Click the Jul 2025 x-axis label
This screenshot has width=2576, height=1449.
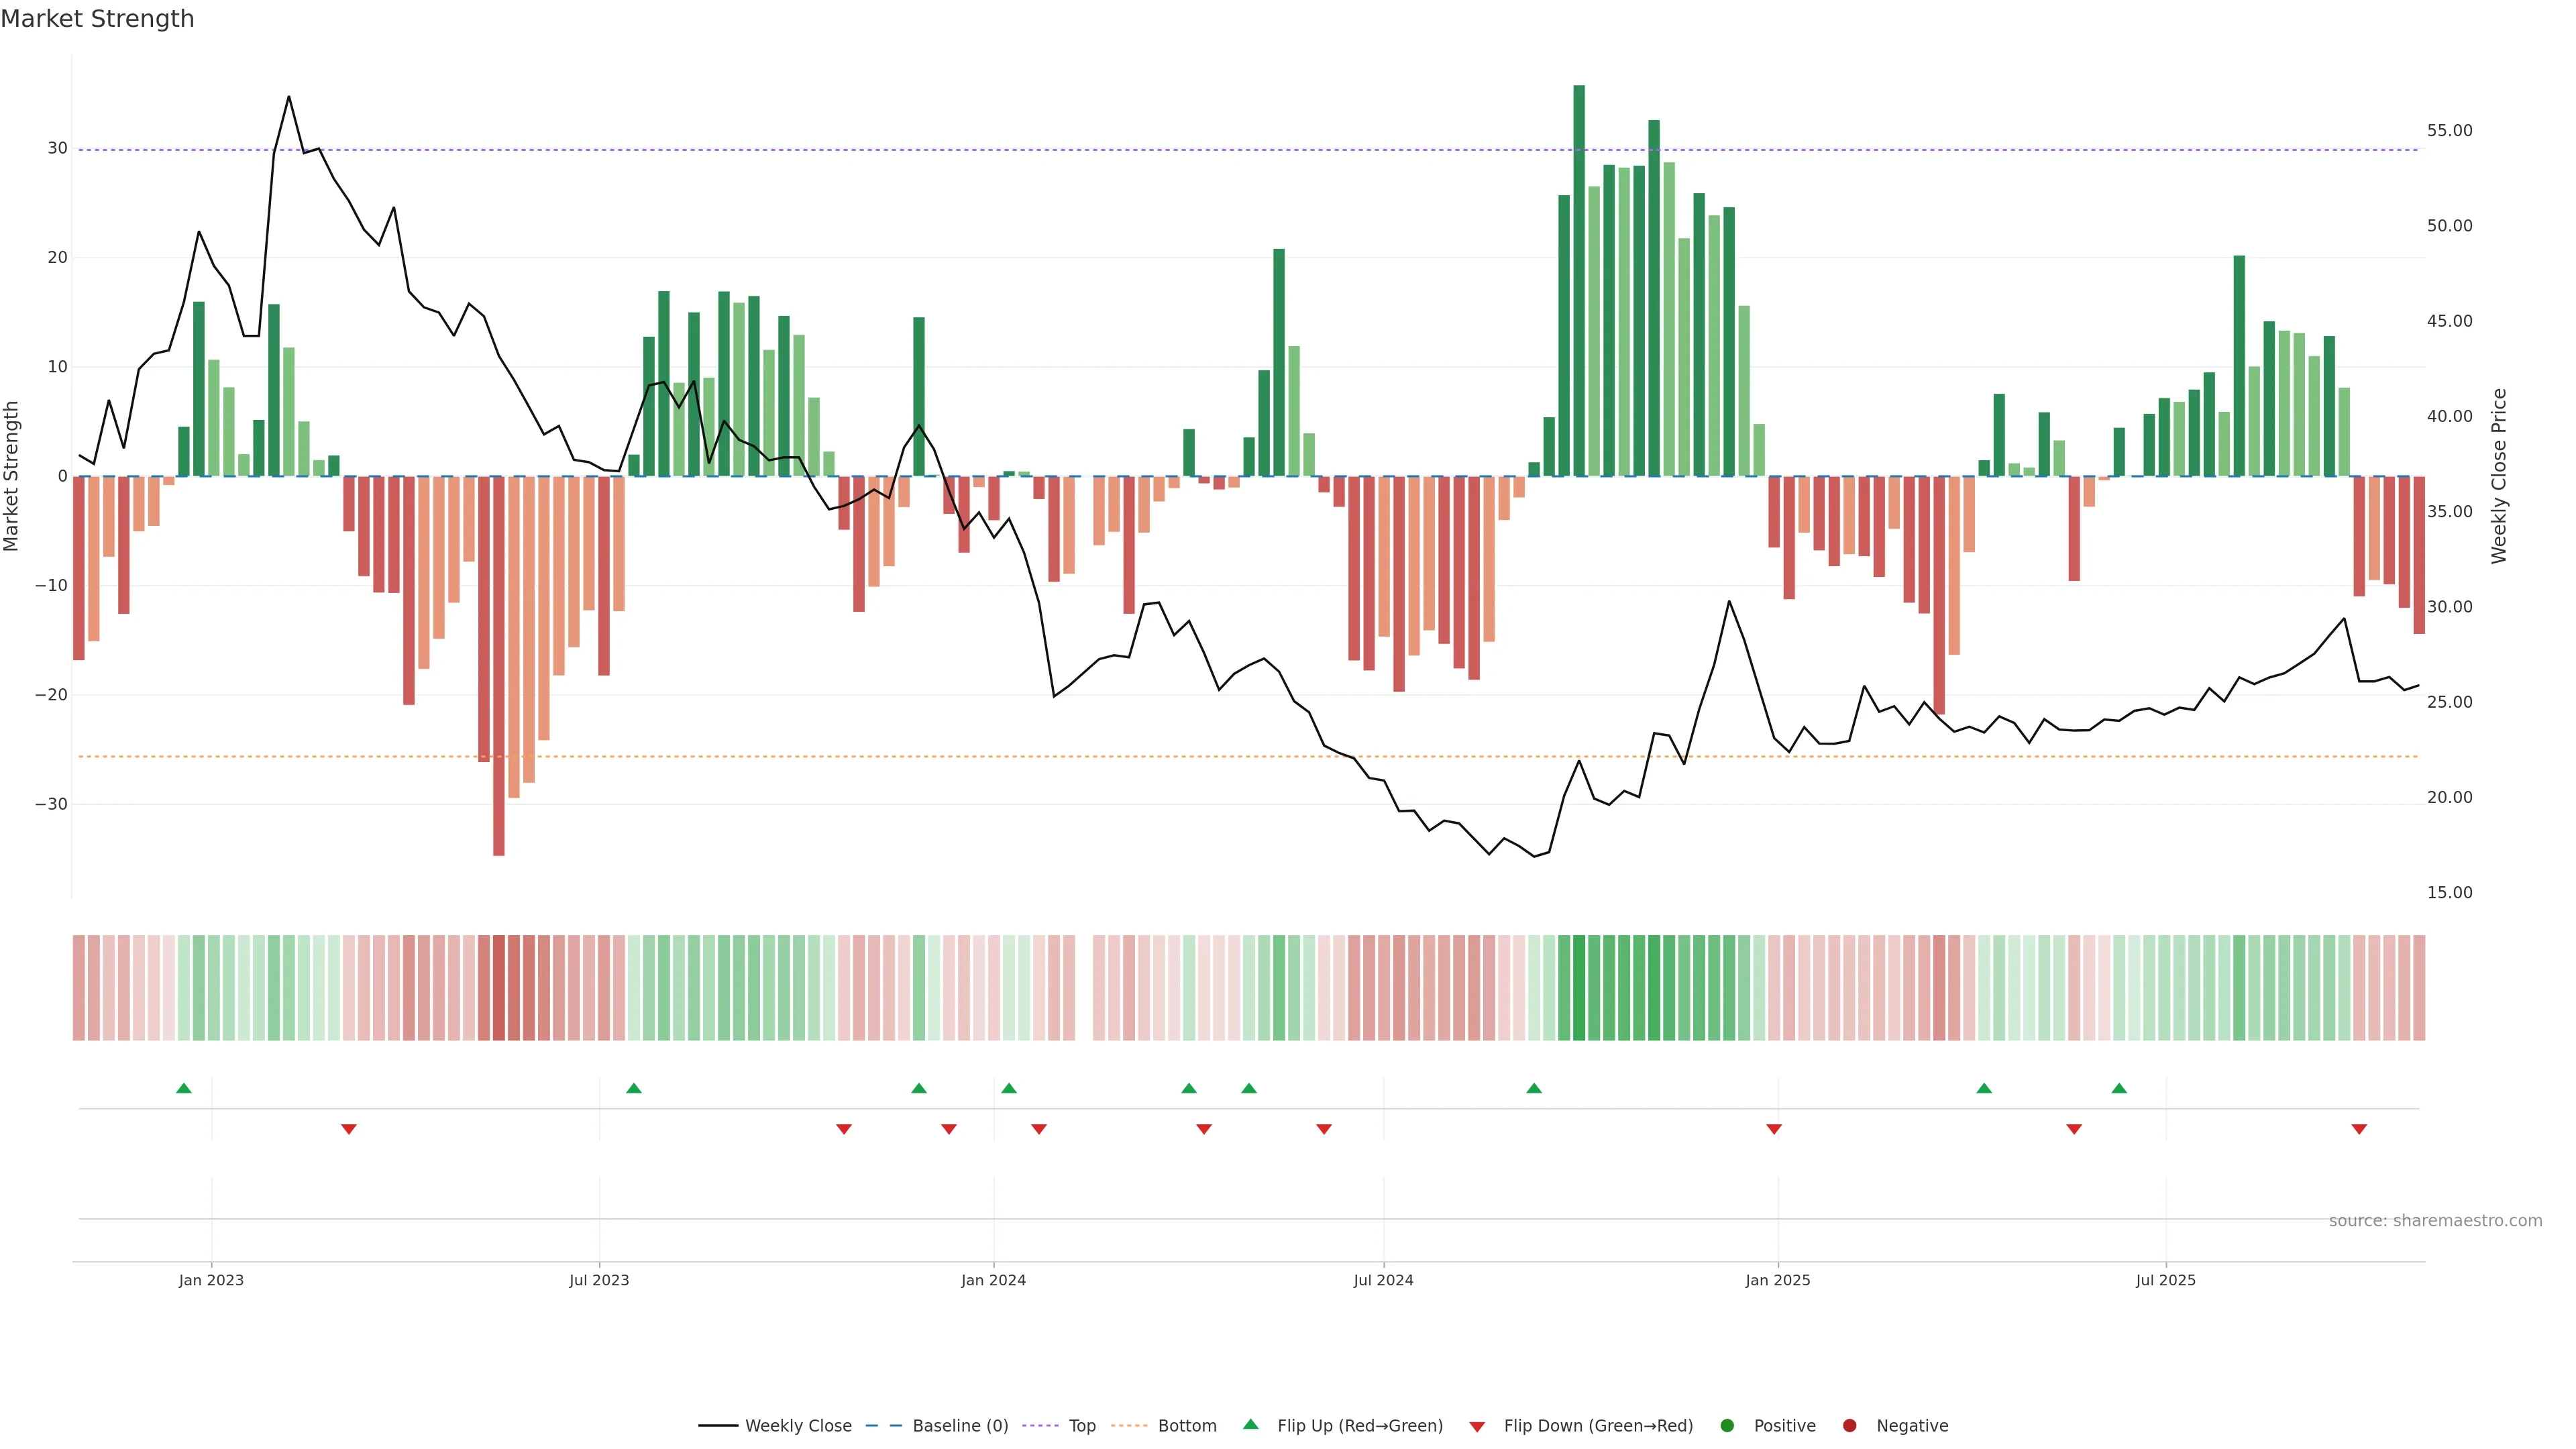pyautogui.click(x=2165, y=1280)
